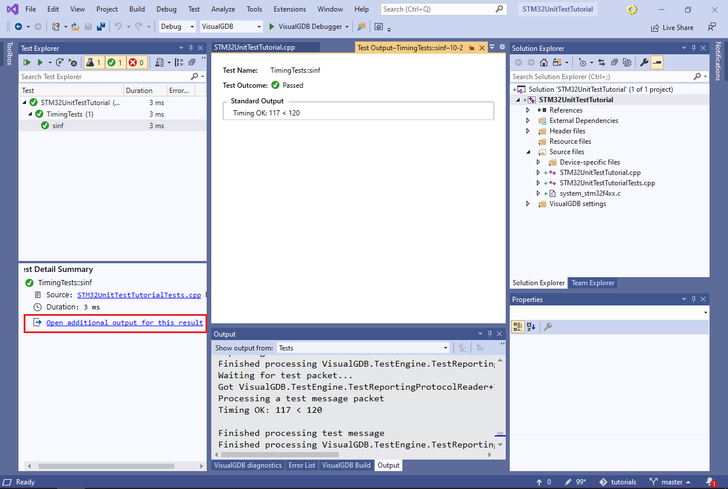
Task: Expand the References node
Action: pyautogui.click(x=528, y=110)
